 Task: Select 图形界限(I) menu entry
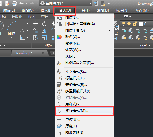[84, 133]
